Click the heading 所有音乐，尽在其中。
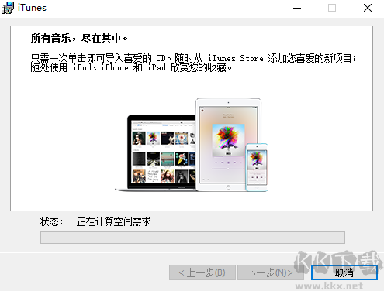 [x=79, y=38]
